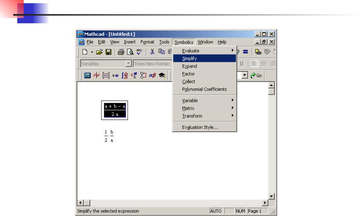Open the Calculus integral palette
The image size is (360, 216).
[125, 75]
